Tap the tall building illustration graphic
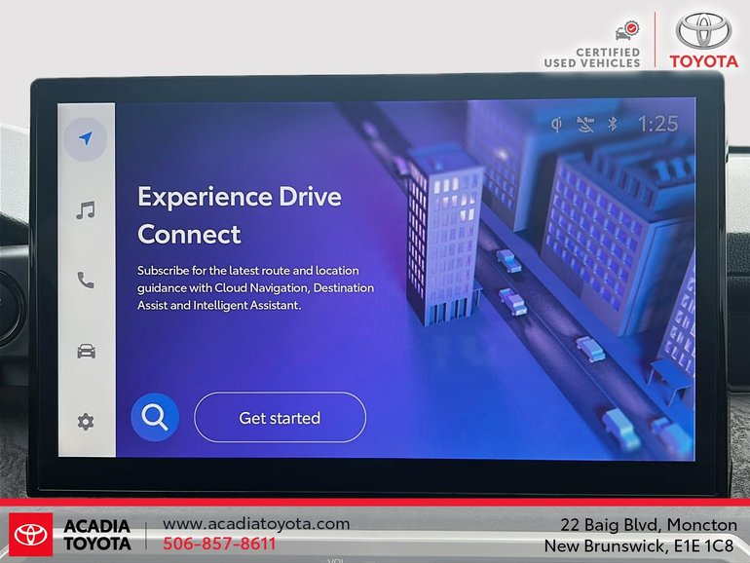The width and height of the screenshot is (750, 563). [x=443, y=234]
